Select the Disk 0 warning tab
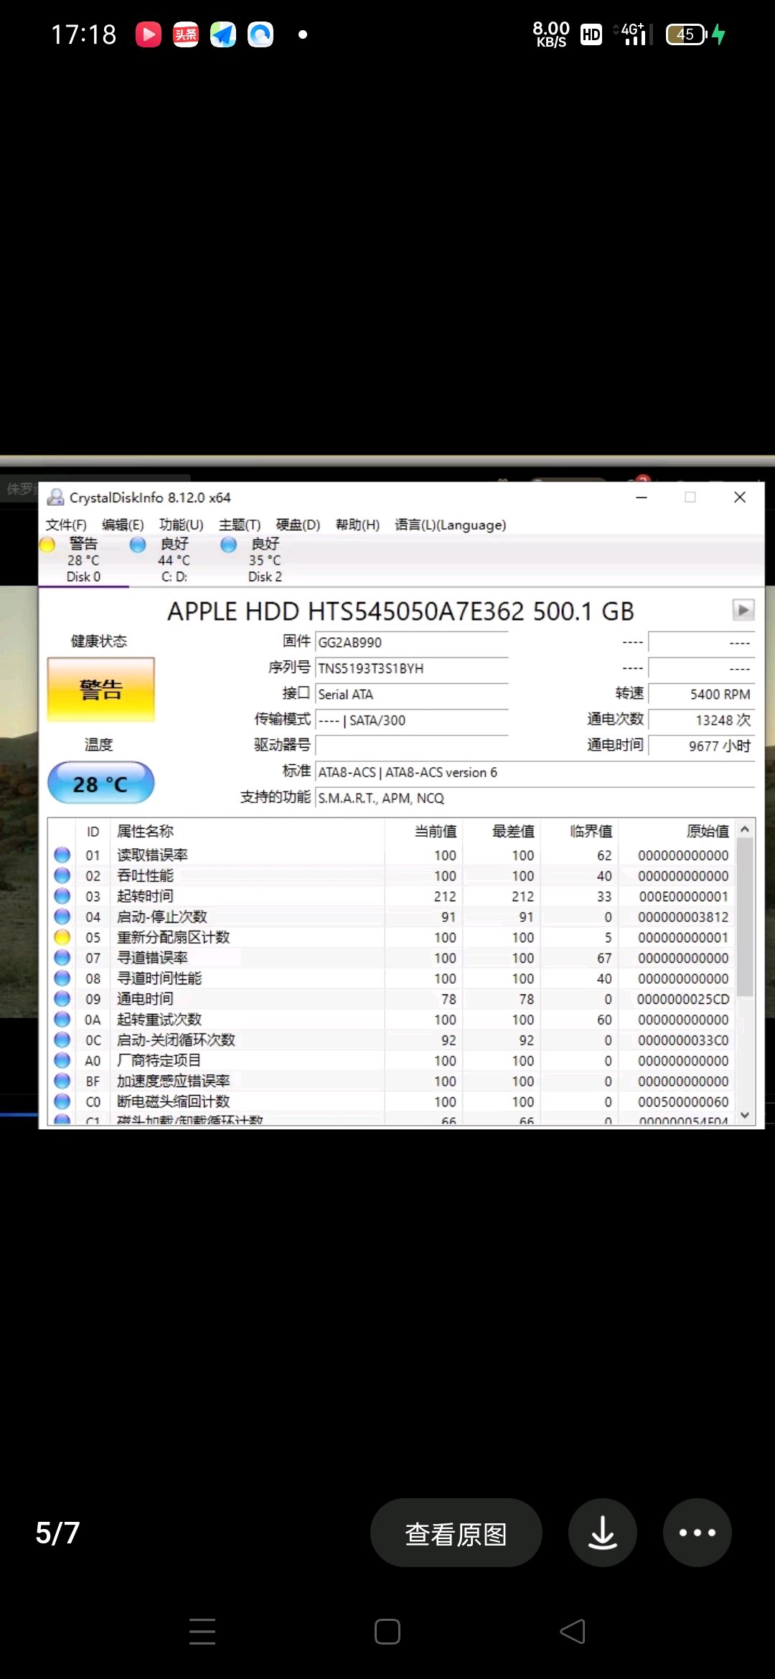 pos(83,560)
